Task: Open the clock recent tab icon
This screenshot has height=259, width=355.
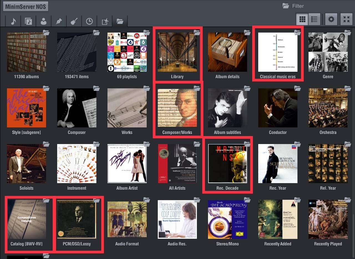Action: [x=89, y=21]
